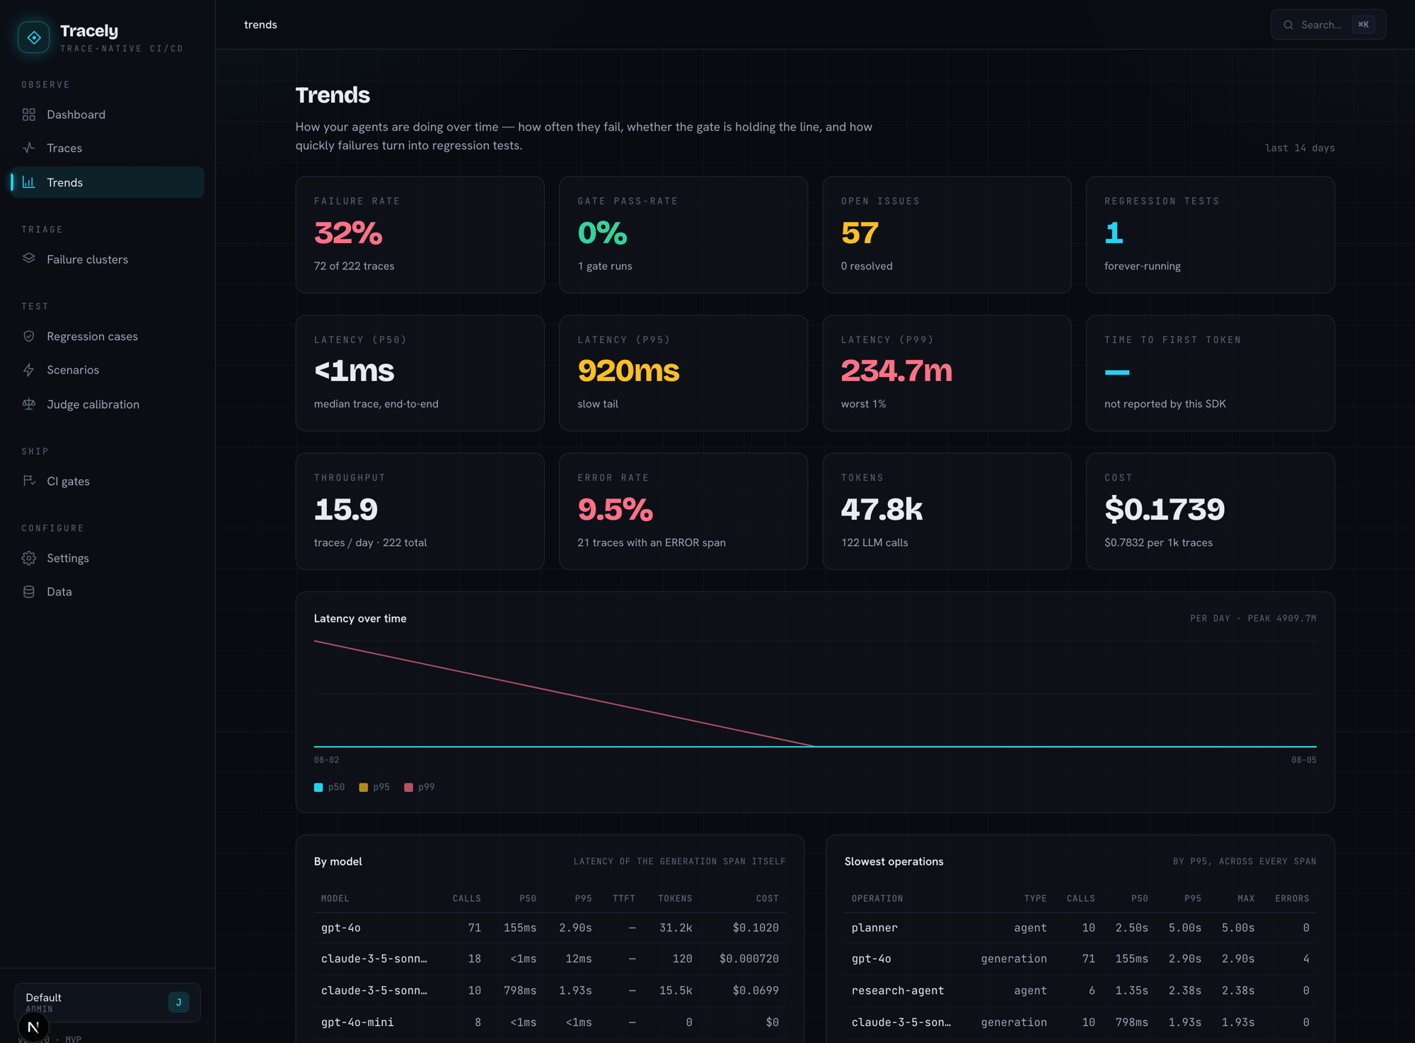1415x1043 pixels.
Task: Click gpt-4o row in By model
Action: point(550,928)
